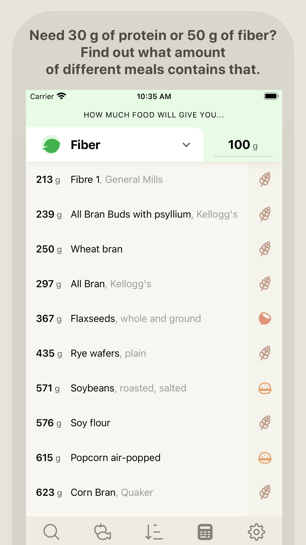Open the foods apple-and-pear tab icon
Viewport: 306px width, 545px height.
(103, 532)
